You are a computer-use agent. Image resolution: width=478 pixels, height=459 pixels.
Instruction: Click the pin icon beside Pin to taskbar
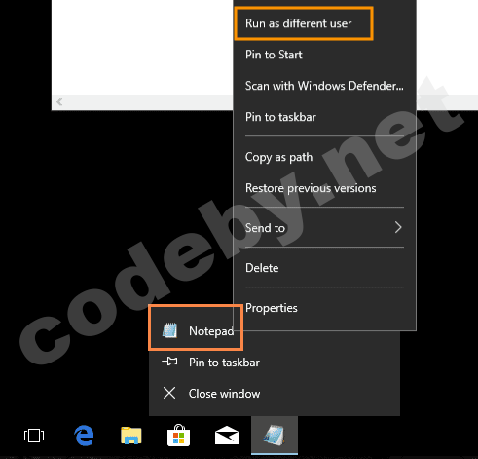(x=169, y=362)
